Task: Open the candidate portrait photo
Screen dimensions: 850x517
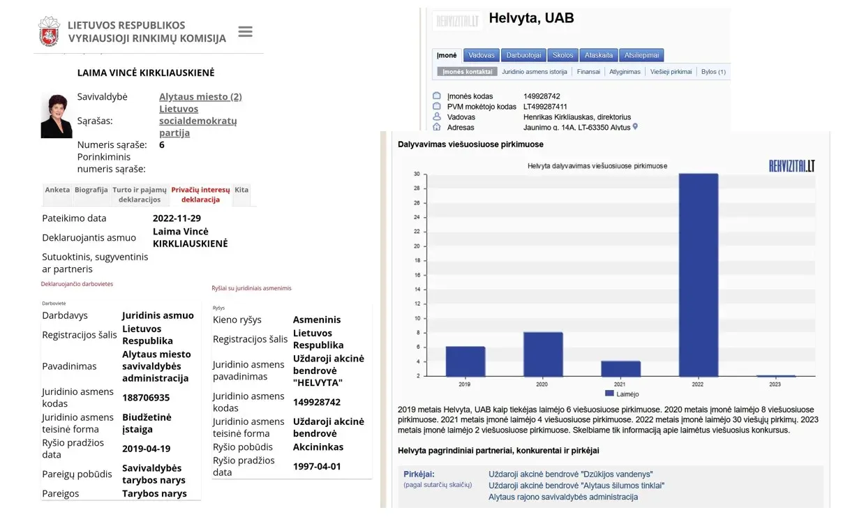Action: [x=56, y=116]
